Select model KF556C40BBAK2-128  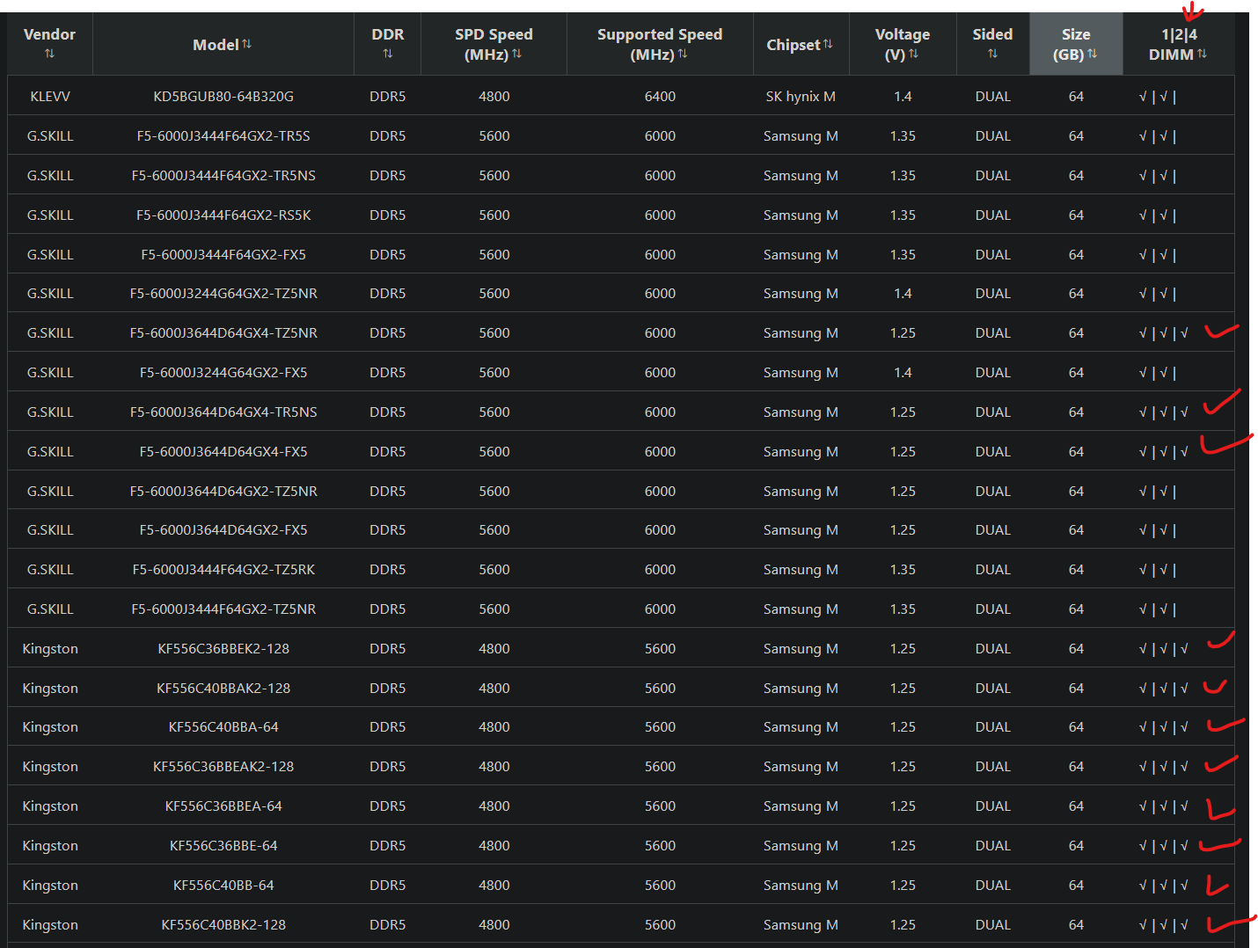point(223,689)
